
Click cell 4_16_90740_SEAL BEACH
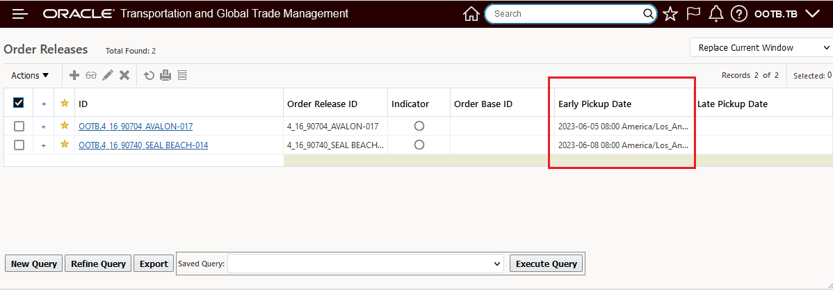[x=334, y=145]
